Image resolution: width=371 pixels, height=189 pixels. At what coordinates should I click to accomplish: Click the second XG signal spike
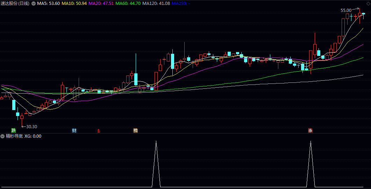pyautogui.click(x=311, y=164)
